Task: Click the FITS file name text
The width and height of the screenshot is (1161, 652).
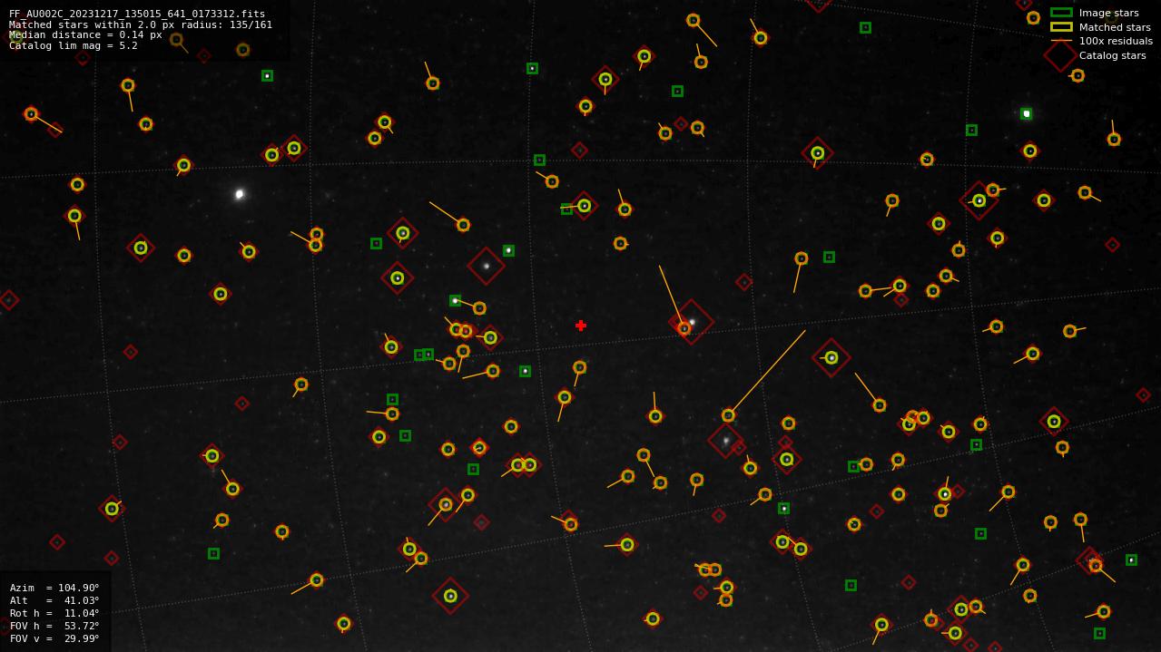Action: [x=136, y=15]
